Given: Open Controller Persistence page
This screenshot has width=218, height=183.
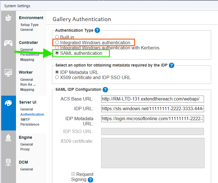Looking at the screenshot, I should 30,55.
